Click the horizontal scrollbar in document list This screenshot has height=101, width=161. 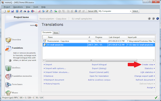(x=91, y=60)
